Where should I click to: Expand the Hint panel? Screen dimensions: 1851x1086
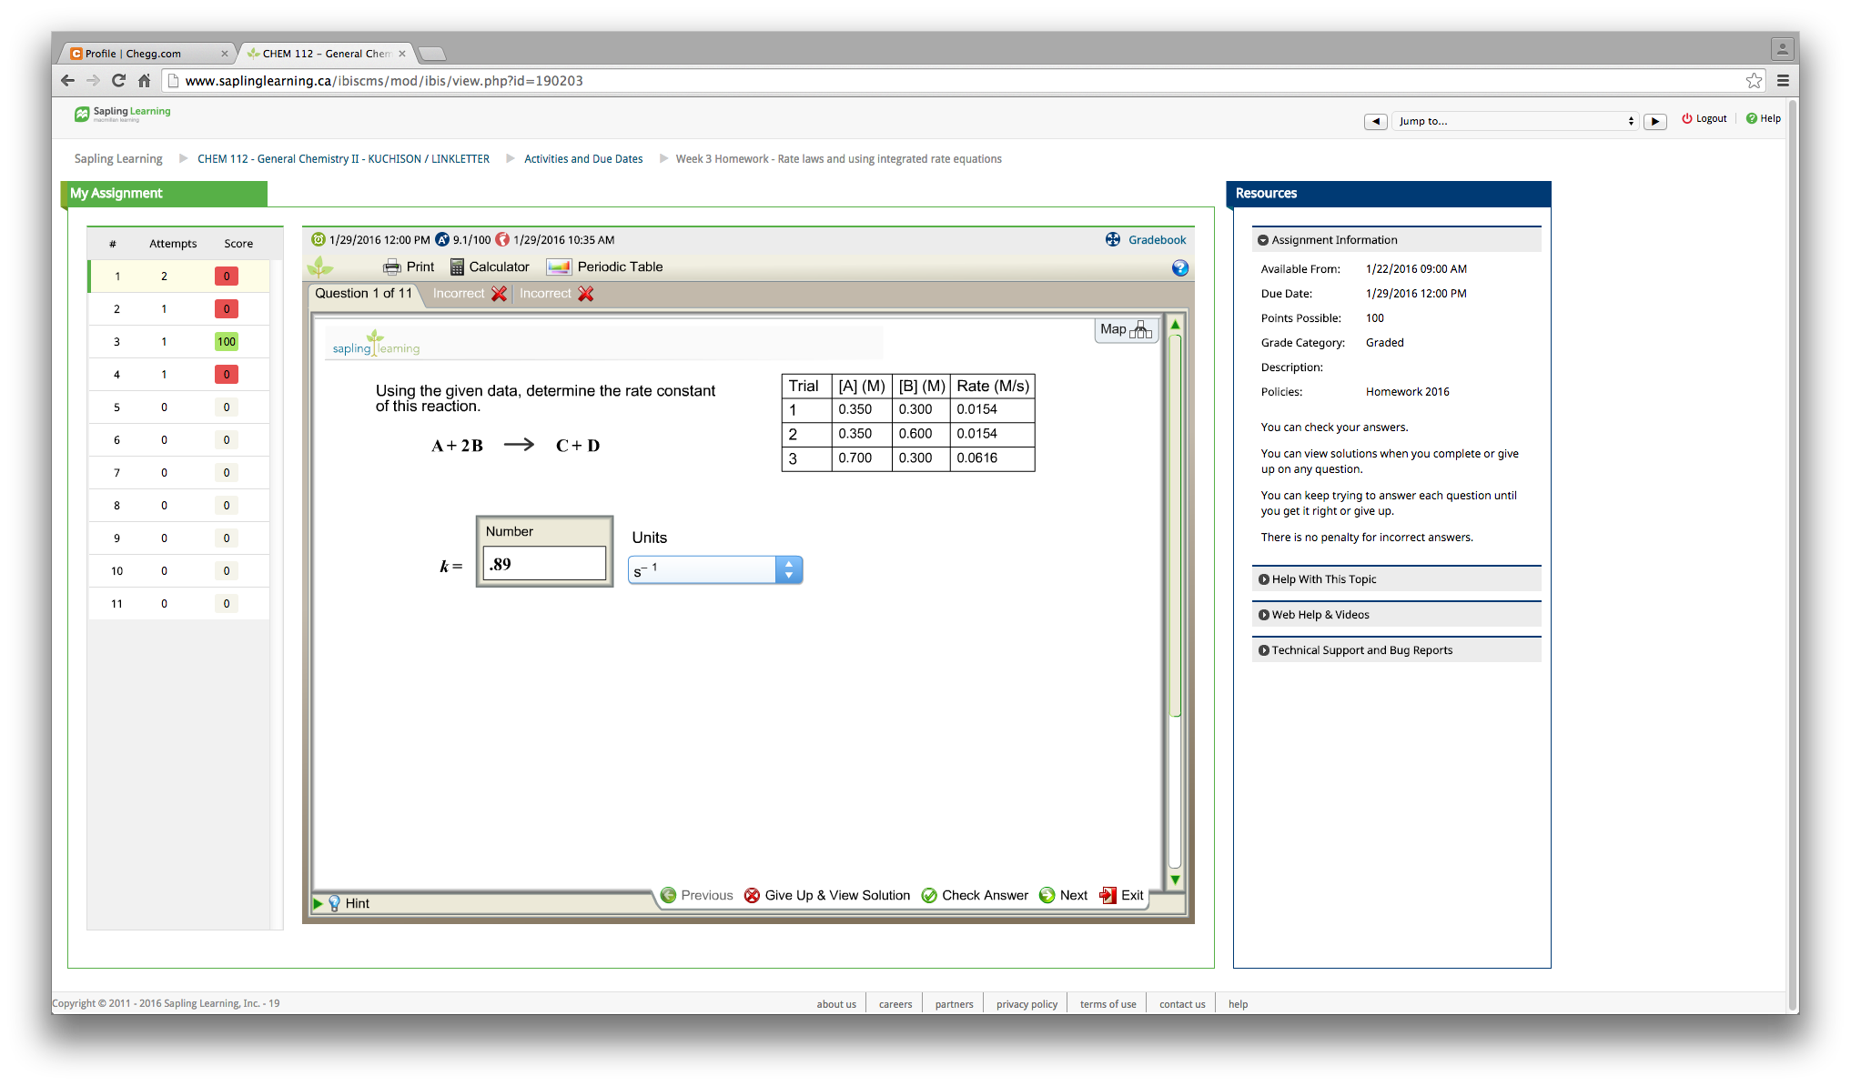pyautogui.click(x=346, y=903)
